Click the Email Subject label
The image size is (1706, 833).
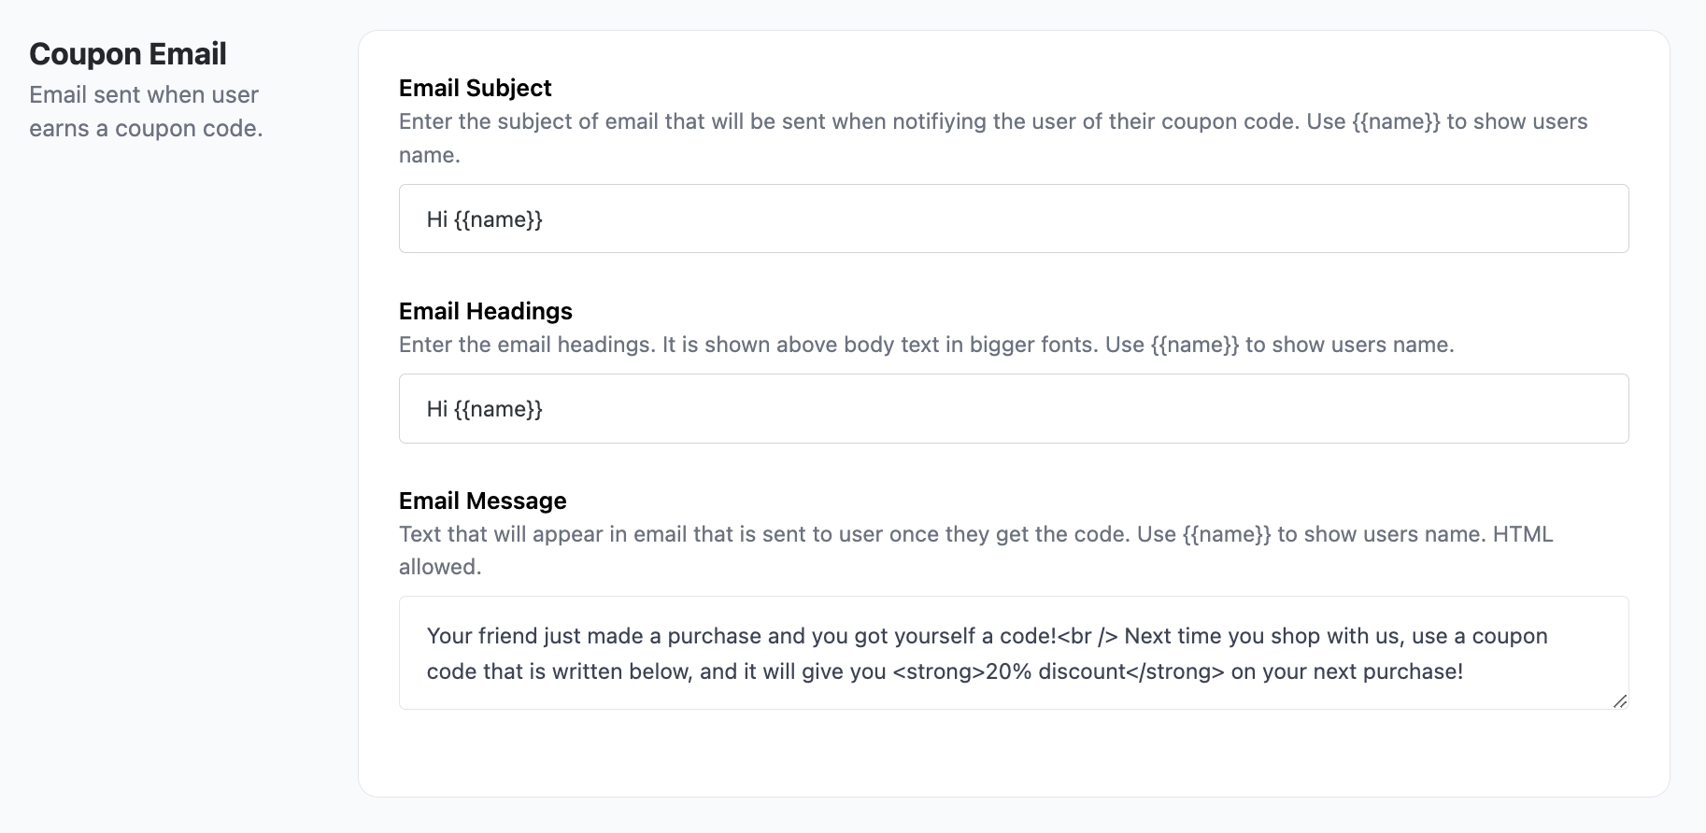(x=475, y=87)
